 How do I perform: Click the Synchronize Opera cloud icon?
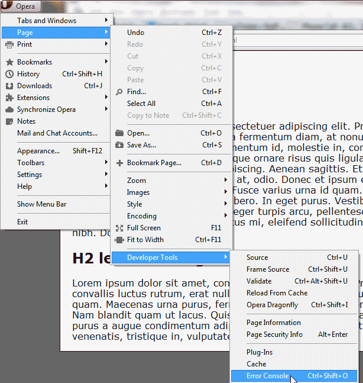9,110
